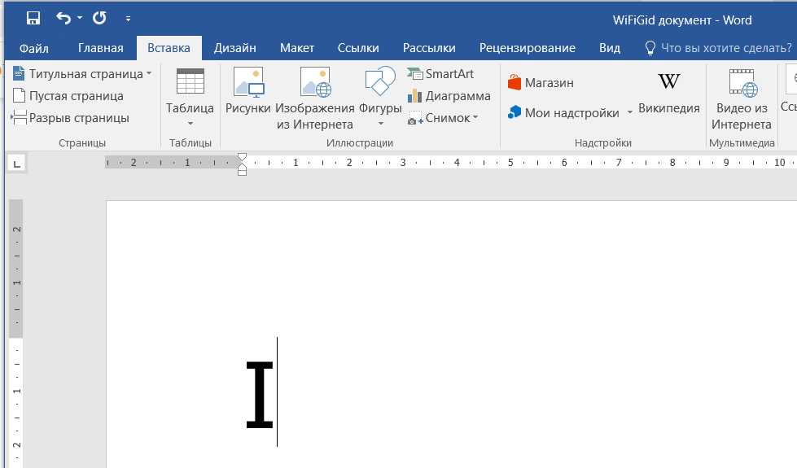Click the Redo repeat icon
Screen dimensions: 797x468
[x=99, y=18]
